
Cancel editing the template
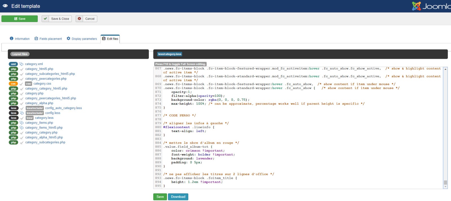coord(86,19)
